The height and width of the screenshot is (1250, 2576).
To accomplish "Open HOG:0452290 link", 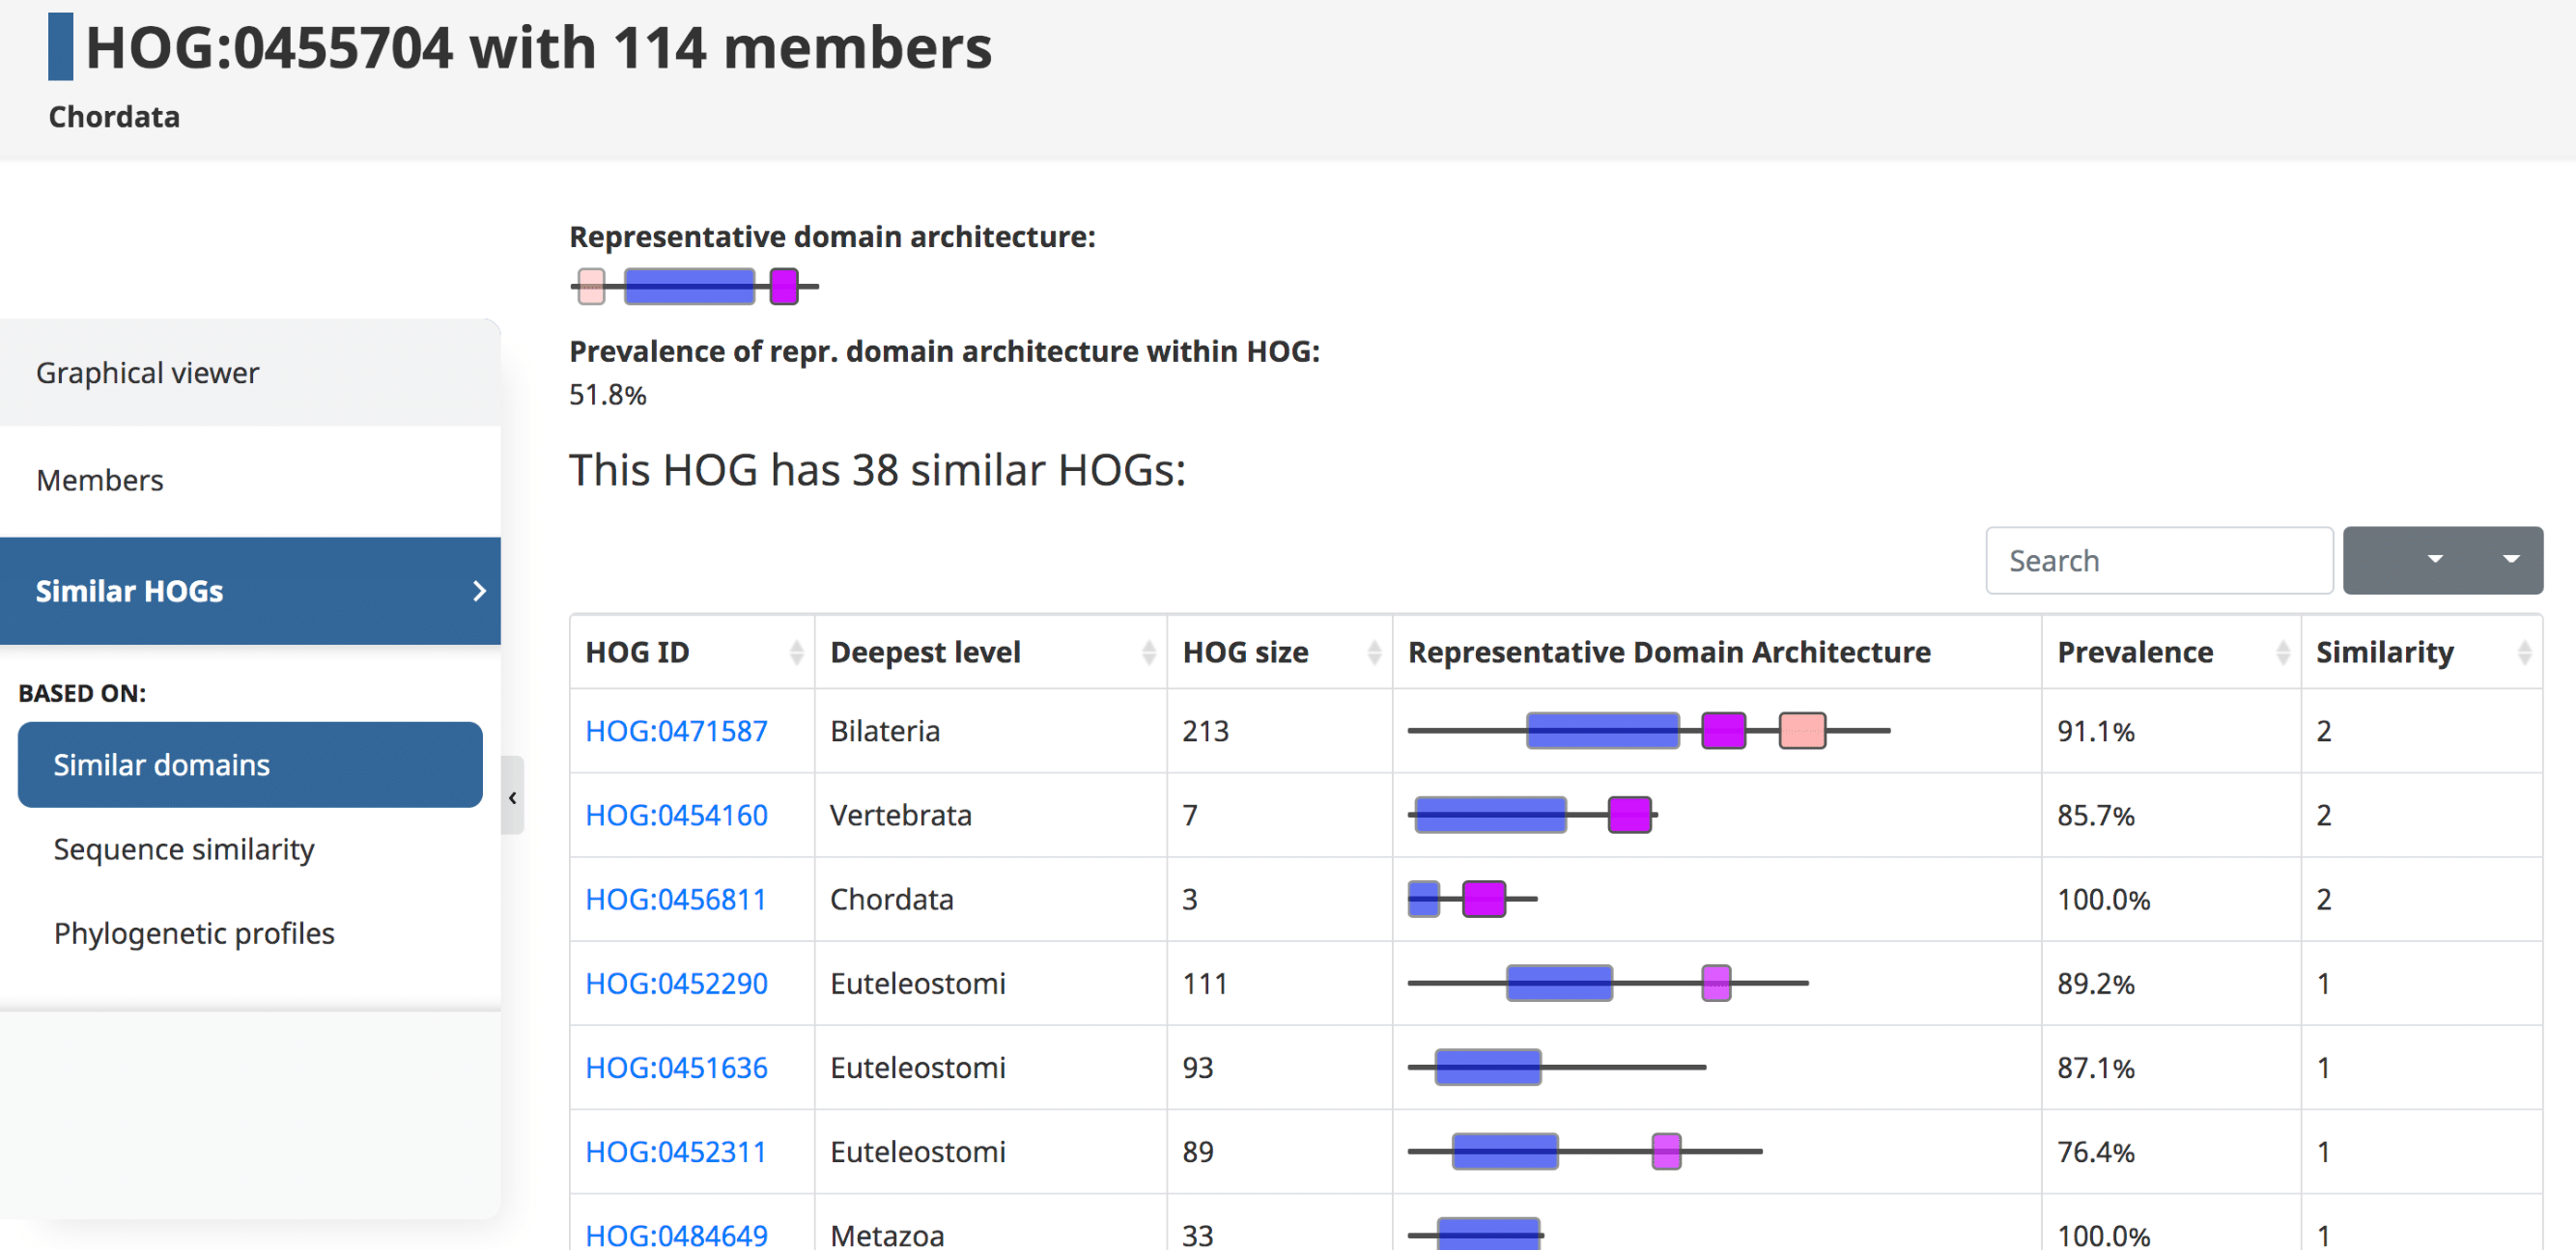I will pyautogui.click(x=676, y=984).
